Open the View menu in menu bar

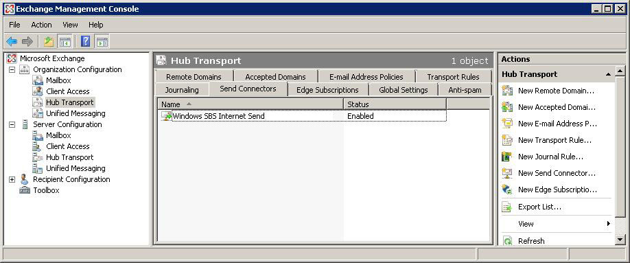(70, 25)
